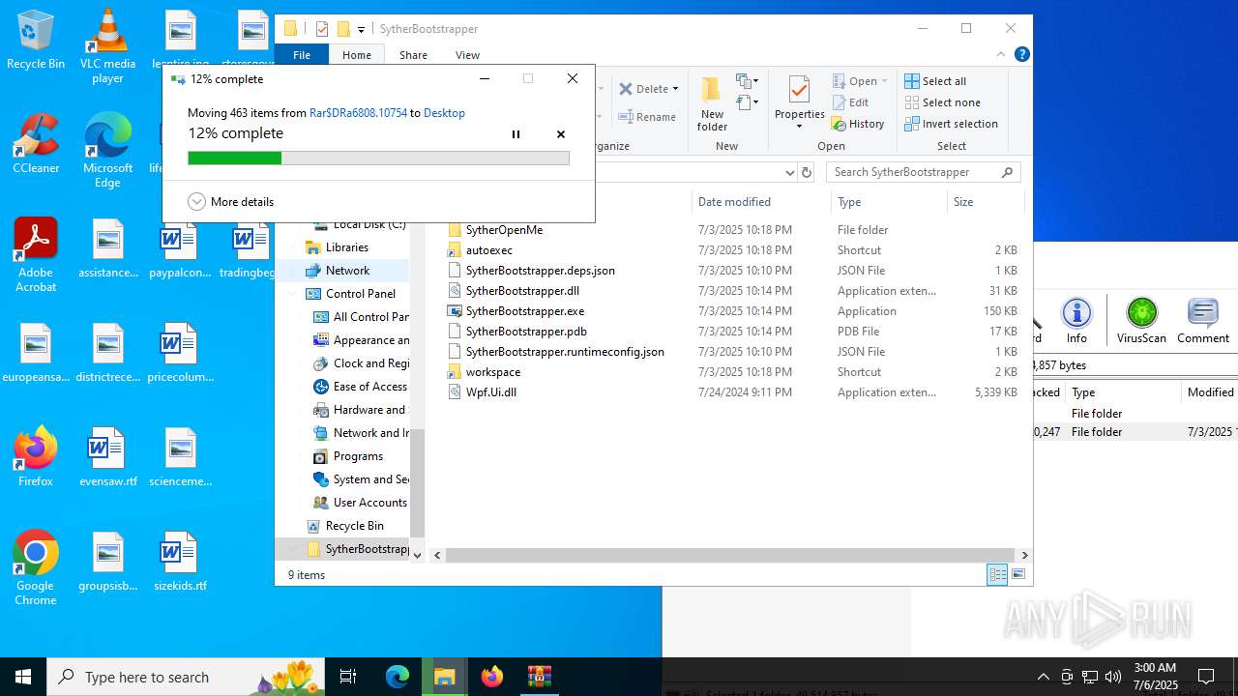Open the Properties ribbon icon
The image size is (1238, 696).
point(799,90)
